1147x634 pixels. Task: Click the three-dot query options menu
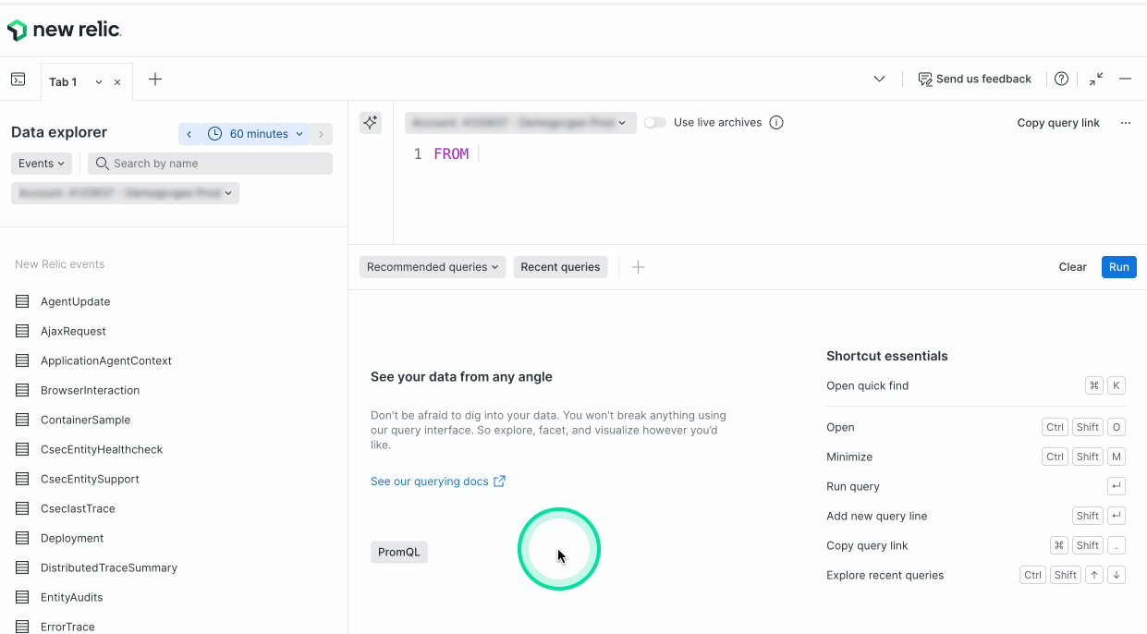coord(1125,122)
